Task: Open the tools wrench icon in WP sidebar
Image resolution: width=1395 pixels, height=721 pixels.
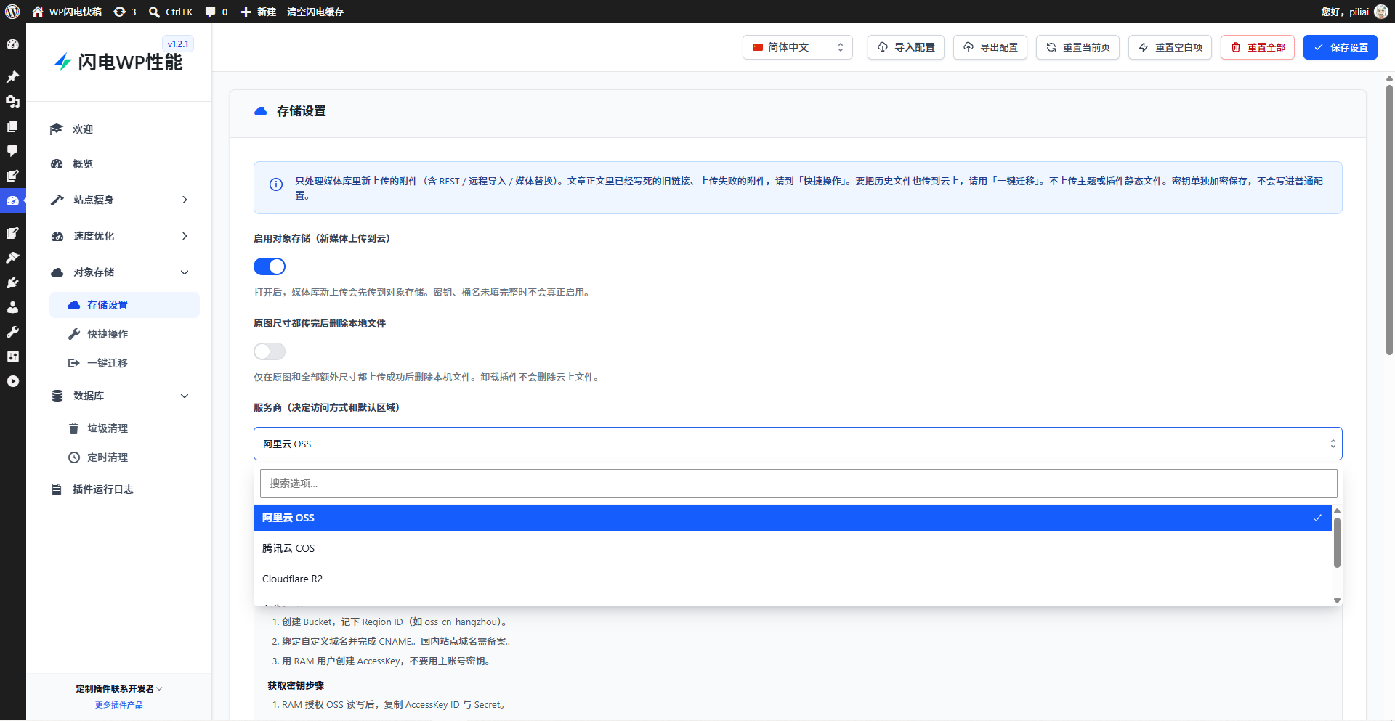Action: click(12, 332)
